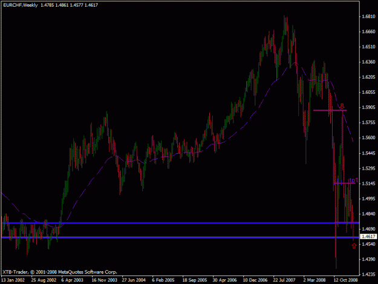The height and width of the screenshot is (284, 378).
Task: Click the 25 Aug 2002 date label
Action: [44, 280]
